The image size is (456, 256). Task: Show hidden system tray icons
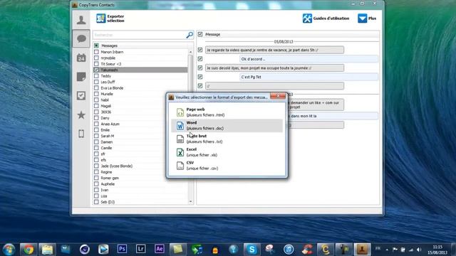tap(387, 250)
